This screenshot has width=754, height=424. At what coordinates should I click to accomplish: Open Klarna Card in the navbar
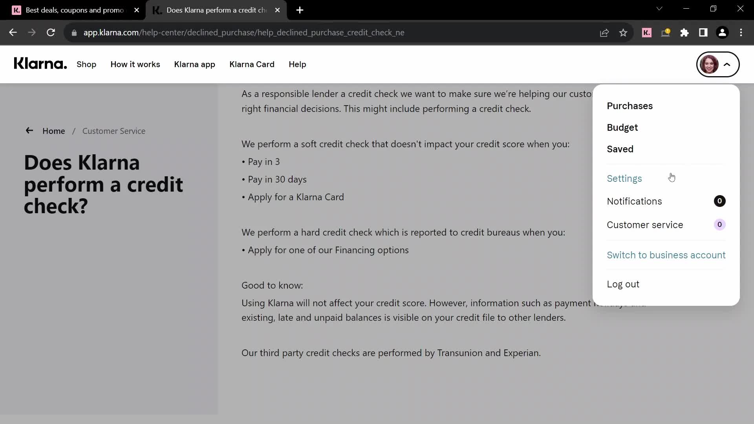tap(252, 64)
